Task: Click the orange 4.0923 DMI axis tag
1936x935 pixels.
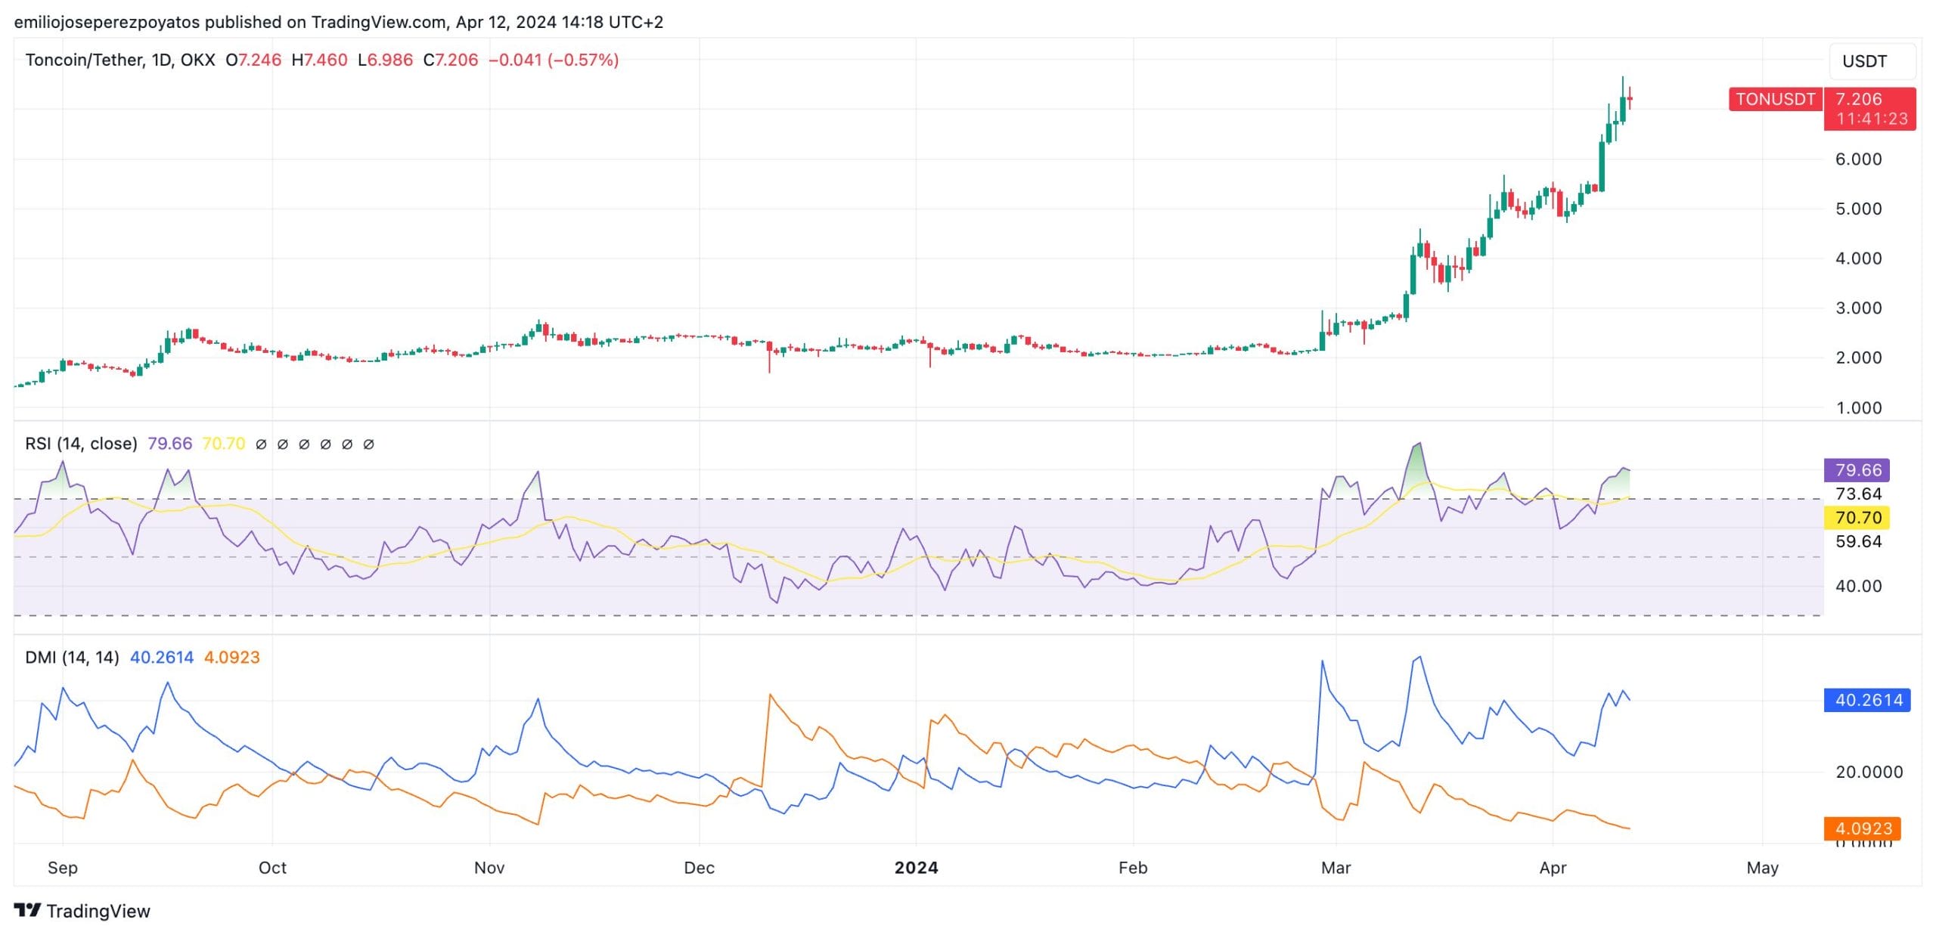Action: (x=1862, y=828)
